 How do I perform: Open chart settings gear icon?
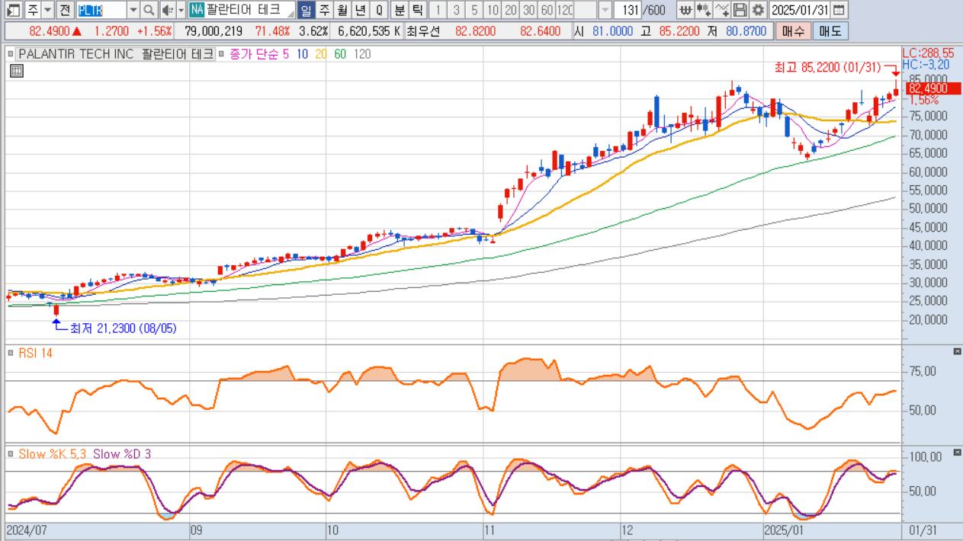[x=757, y=10]
